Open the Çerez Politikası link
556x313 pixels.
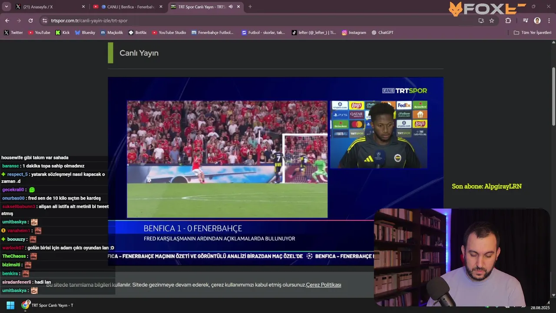pos(324,285)
